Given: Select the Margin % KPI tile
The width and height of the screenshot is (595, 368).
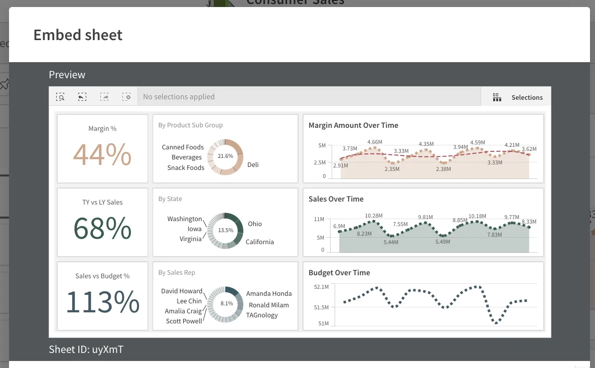Looking at the screenshot, I should coord(102,148).
